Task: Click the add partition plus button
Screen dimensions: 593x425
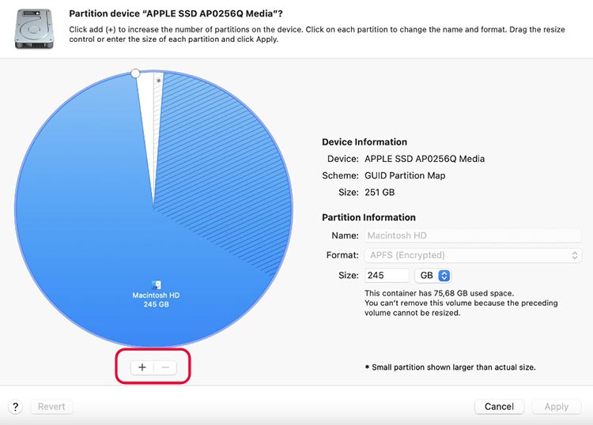Action: [142, 367]
